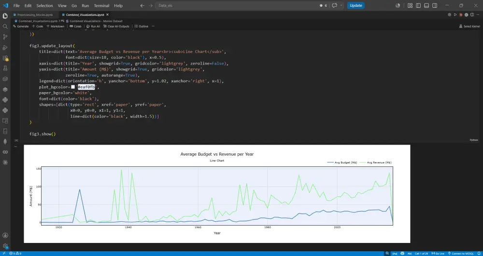Click Run All cells
The height and width of the screenshot is (256, 483).
point(93,27)
